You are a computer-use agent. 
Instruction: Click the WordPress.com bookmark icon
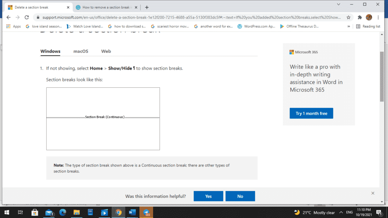point(239,26)
